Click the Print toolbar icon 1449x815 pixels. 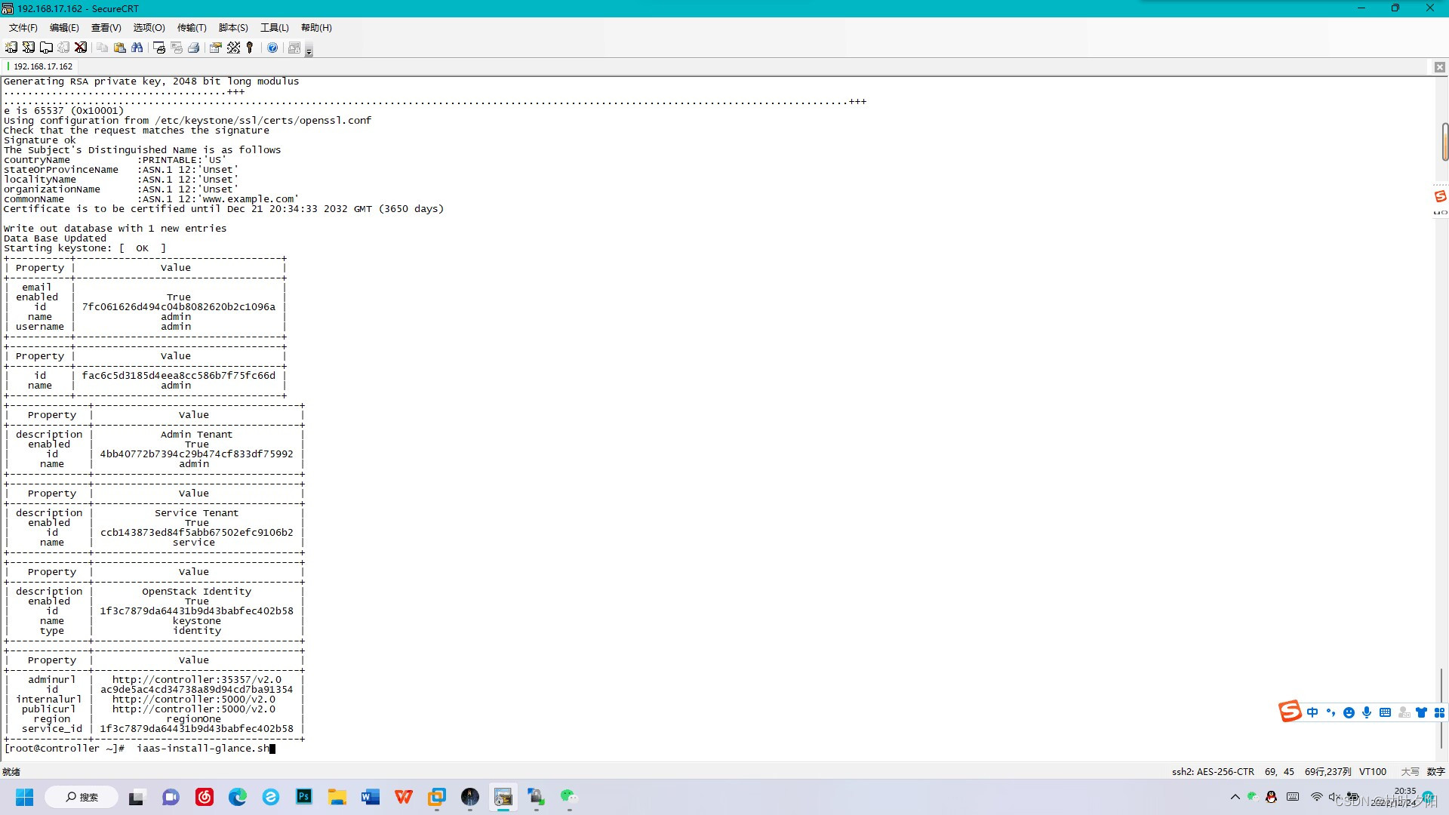[194, 47]
